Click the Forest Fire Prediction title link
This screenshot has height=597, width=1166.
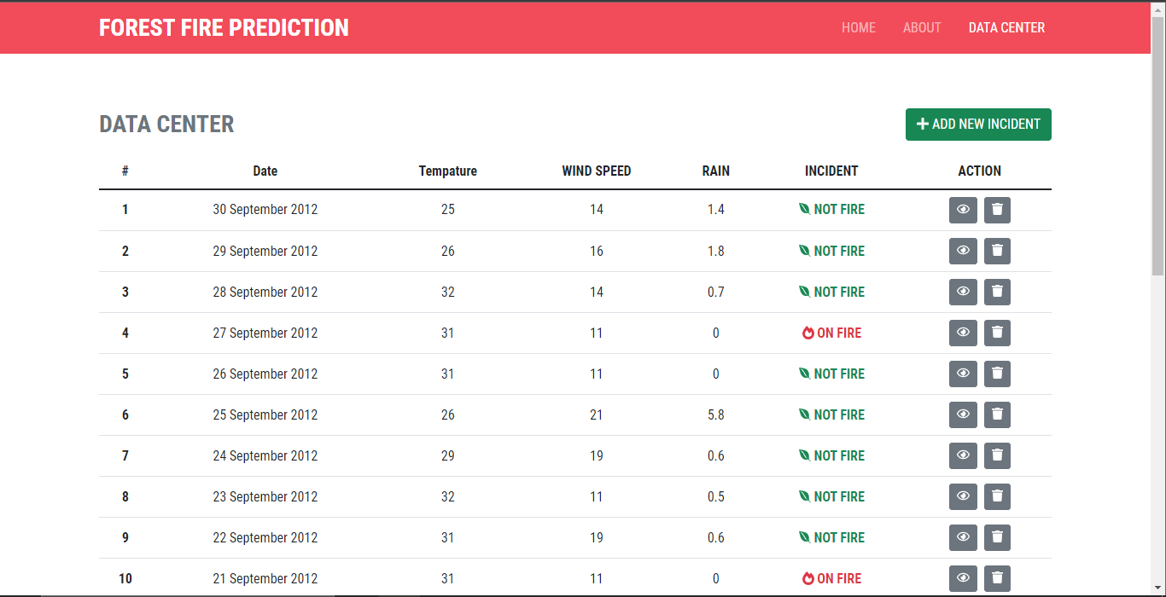tap(224, 27)
